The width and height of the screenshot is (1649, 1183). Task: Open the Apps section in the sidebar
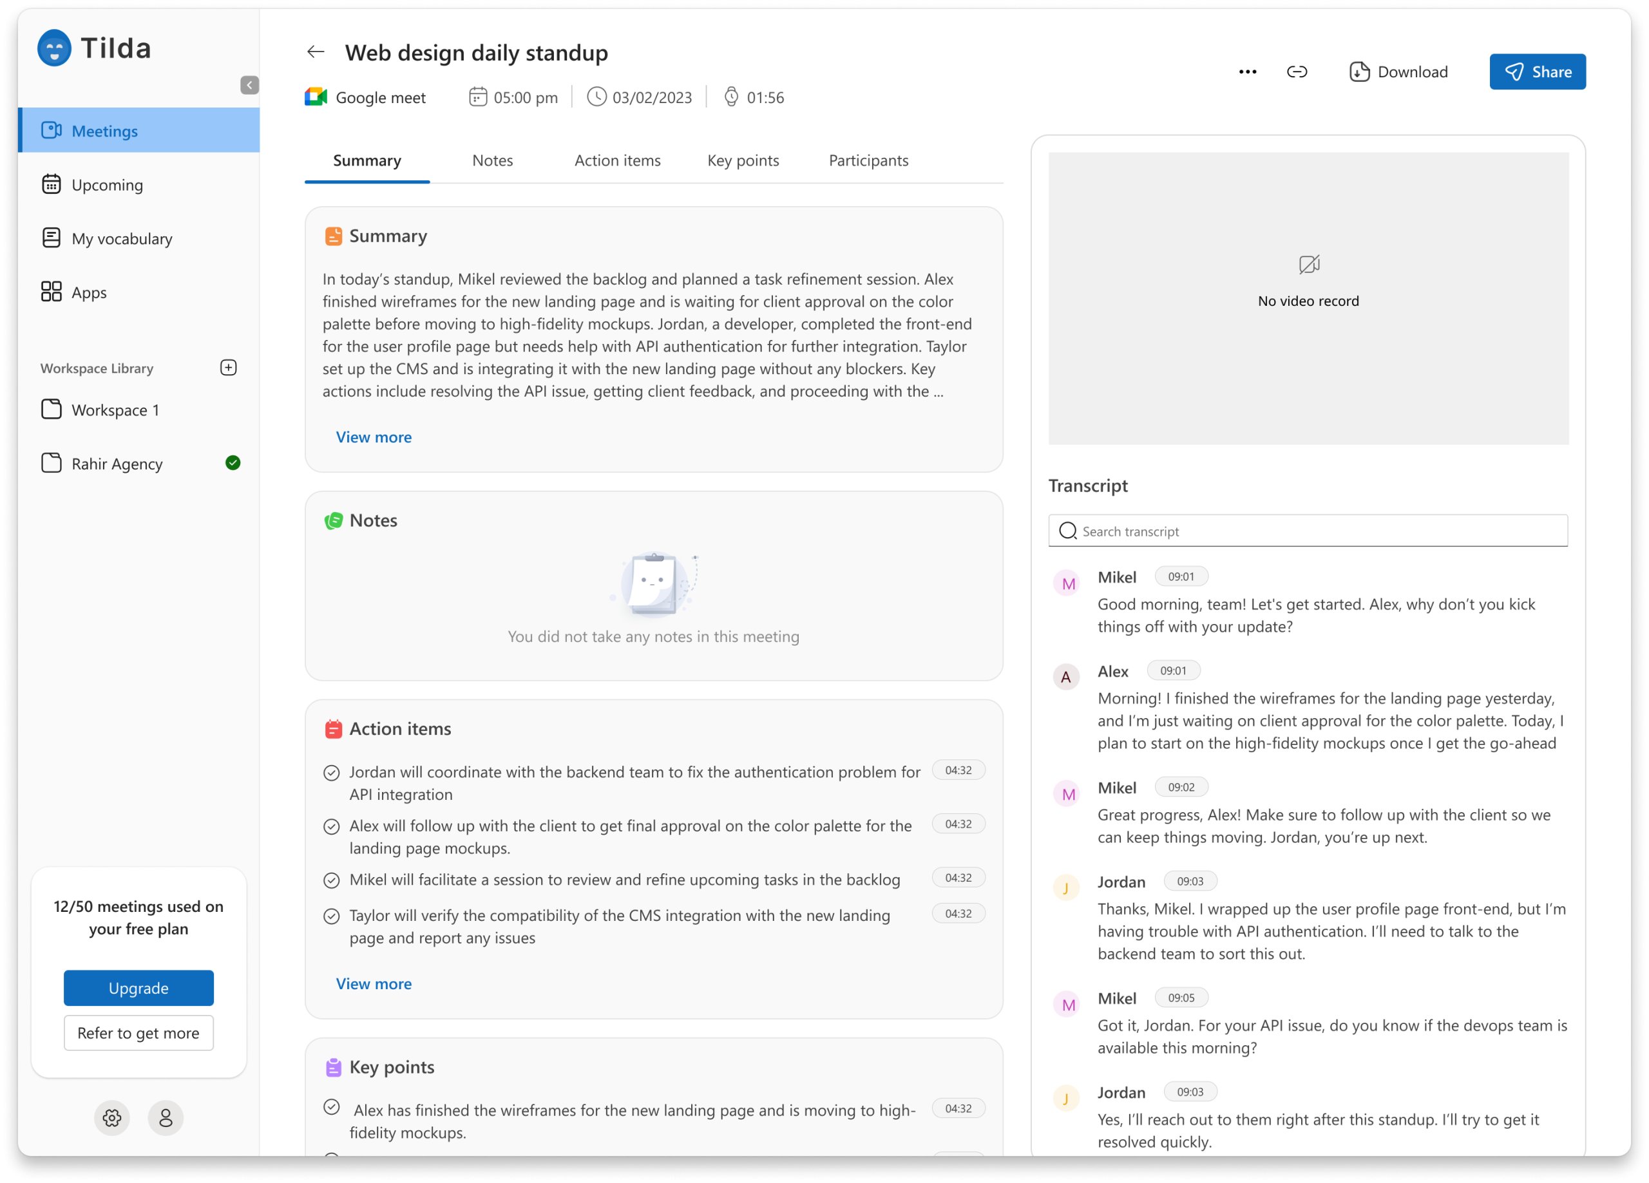[89, 292]
